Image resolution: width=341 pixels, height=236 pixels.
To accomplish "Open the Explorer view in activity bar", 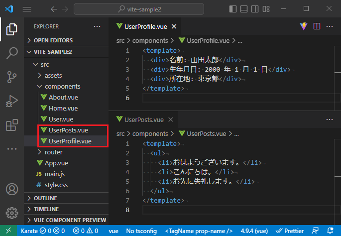I will click(12, 29).
